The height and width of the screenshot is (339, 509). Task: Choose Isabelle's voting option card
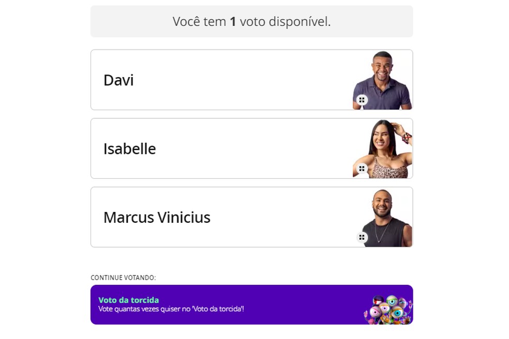click(207, 148)
